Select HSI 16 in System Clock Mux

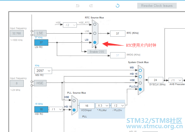tap(140, 77)
